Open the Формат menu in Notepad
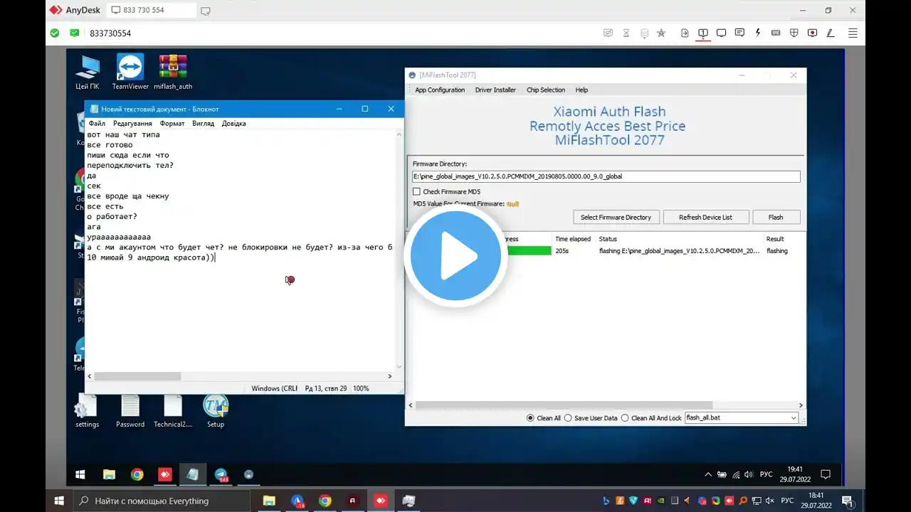The height and width of the screenshot is (512, 911). point(172,123)
